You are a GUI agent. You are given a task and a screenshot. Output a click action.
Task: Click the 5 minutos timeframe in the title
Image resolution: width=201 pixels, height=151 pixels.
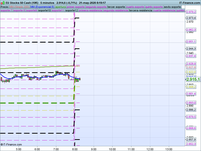(47, 3)
